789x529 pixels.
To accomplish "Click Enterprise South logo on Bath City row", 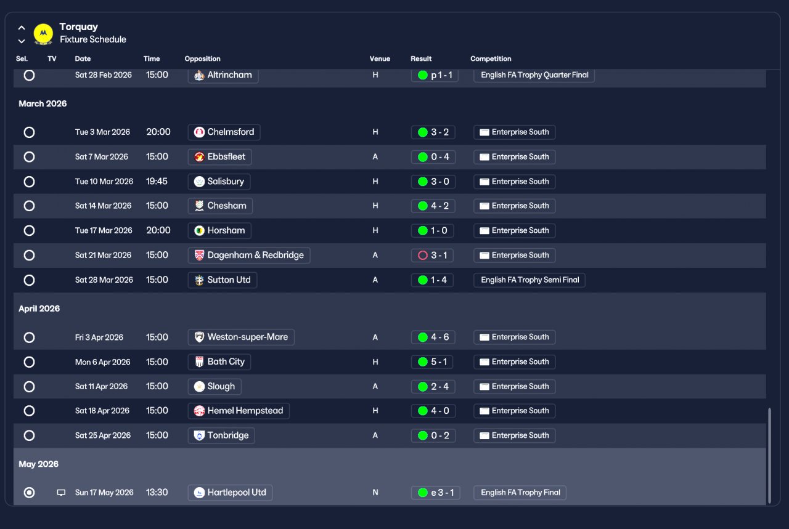I will tap(484, 362).
